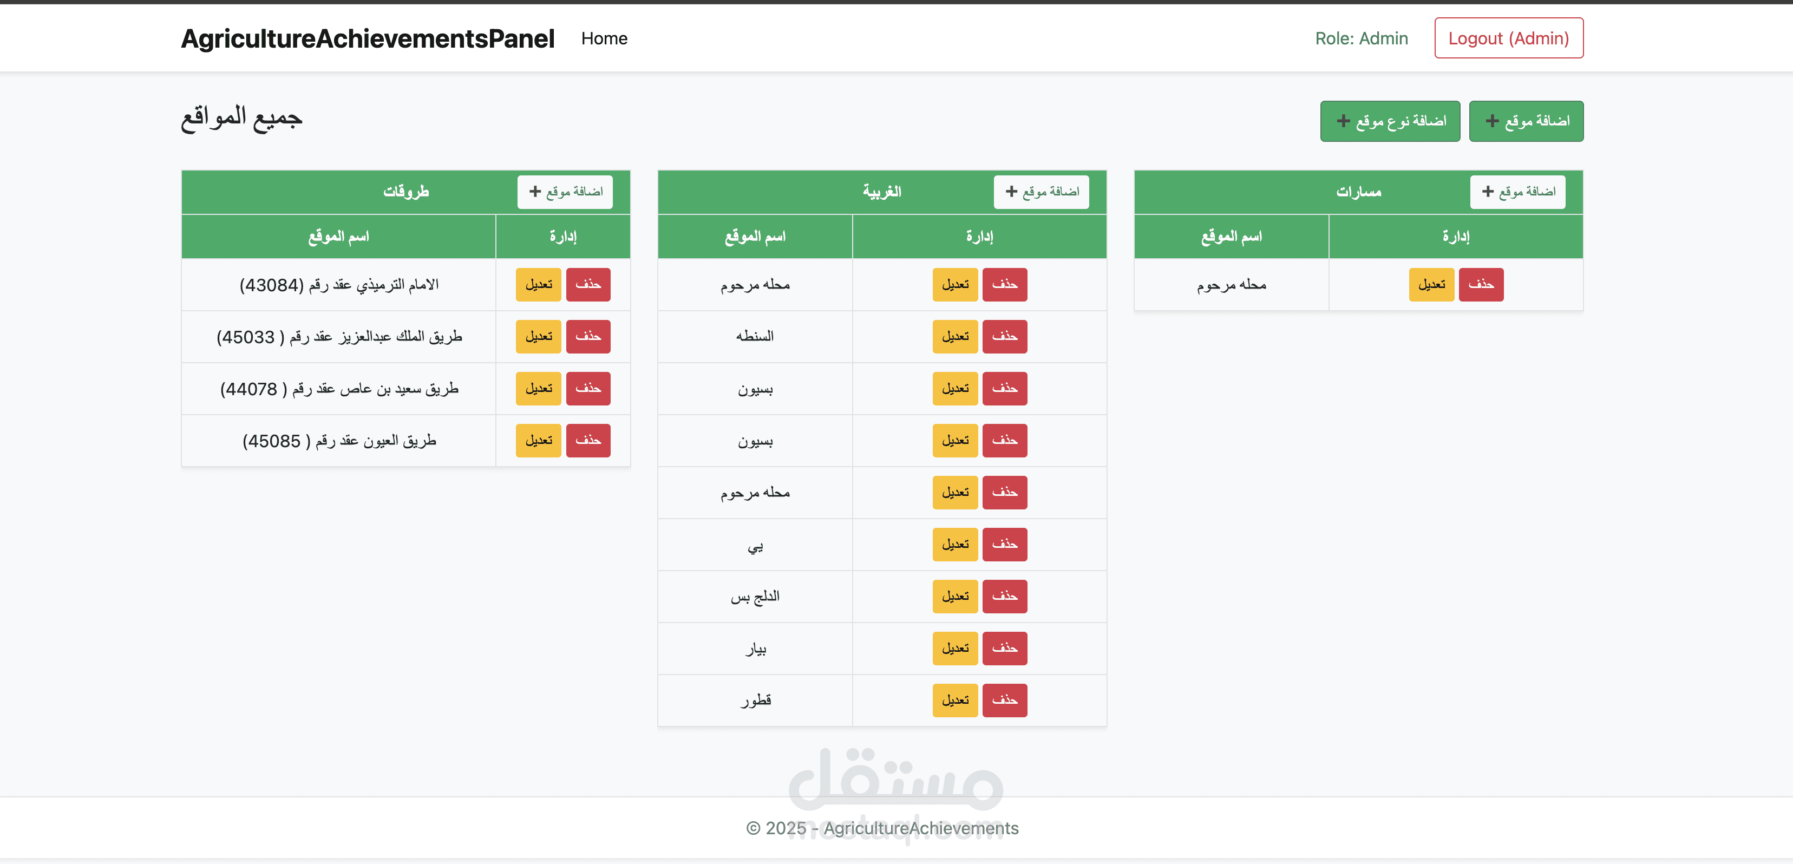This screenshot has width=1793, height=864.
Task: Edit the طريق سعيد بن عاص (44078) row
Action: [x=538, y=389]
